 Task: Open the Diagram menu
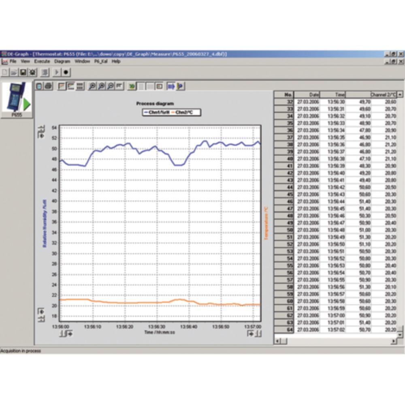[x=62, y=61]
